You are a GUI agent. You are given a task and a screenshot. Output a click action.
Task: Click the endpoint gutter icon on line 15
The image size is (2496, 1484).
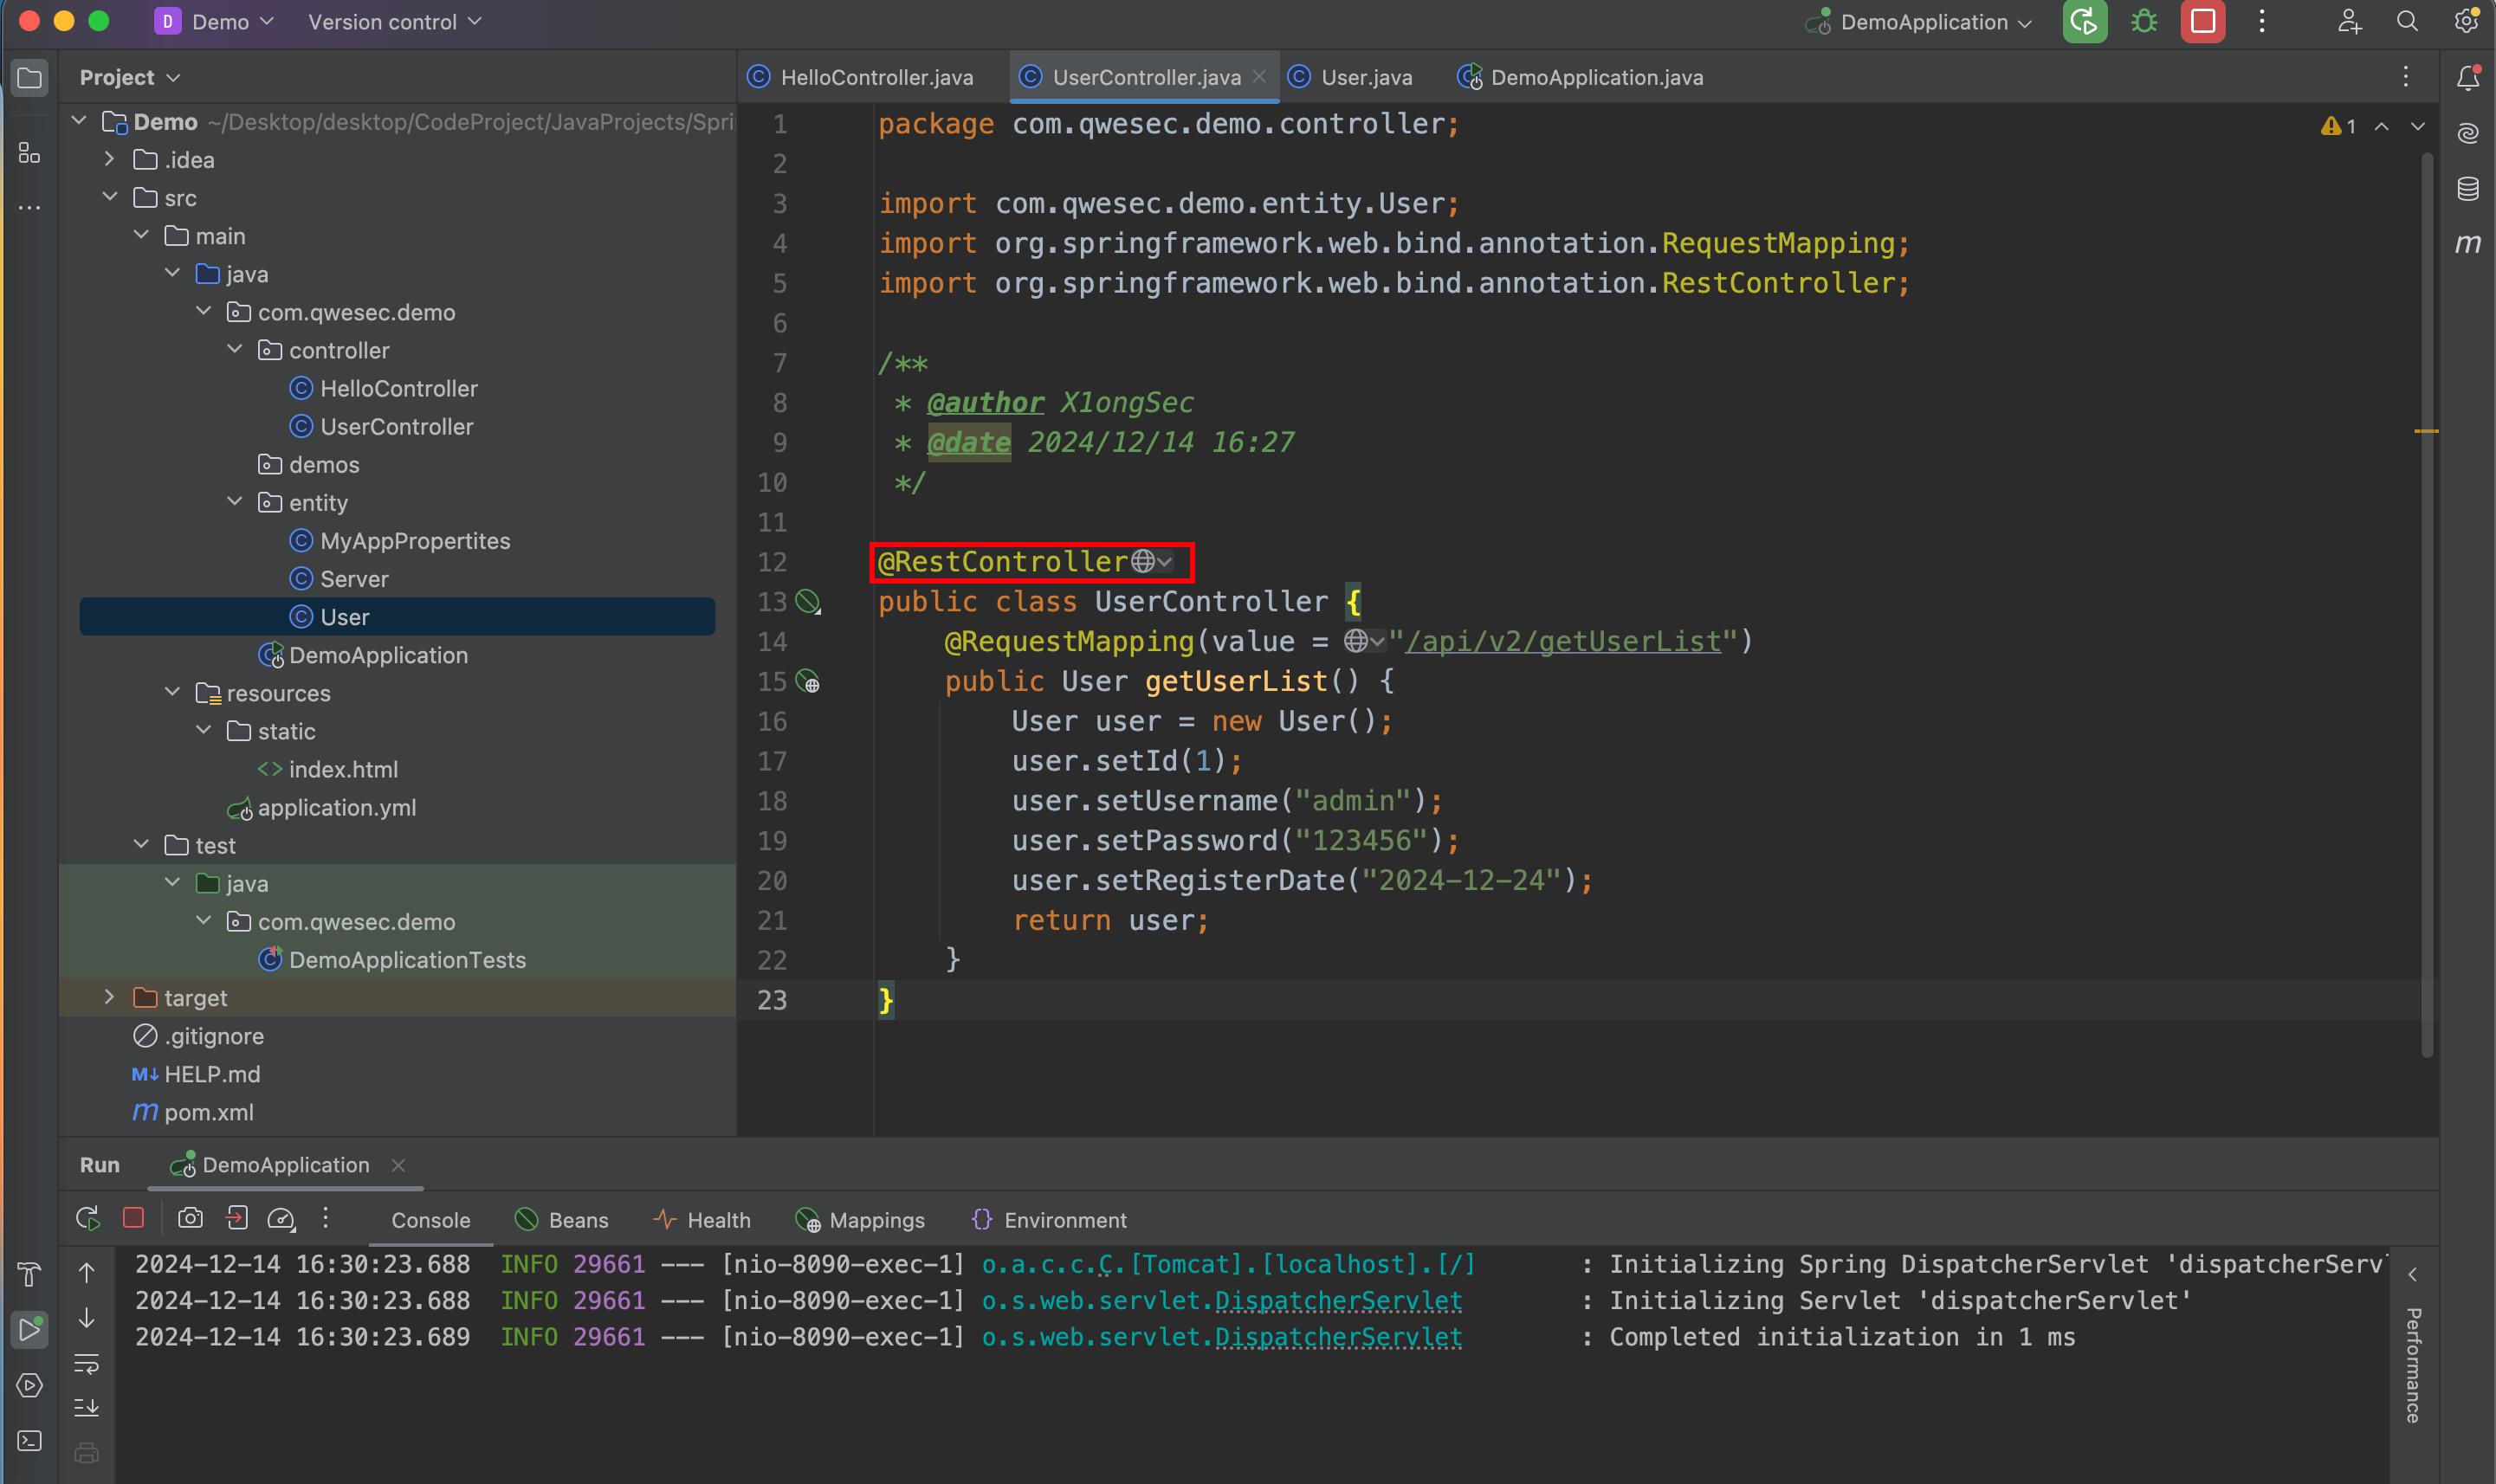coord(808,682)
